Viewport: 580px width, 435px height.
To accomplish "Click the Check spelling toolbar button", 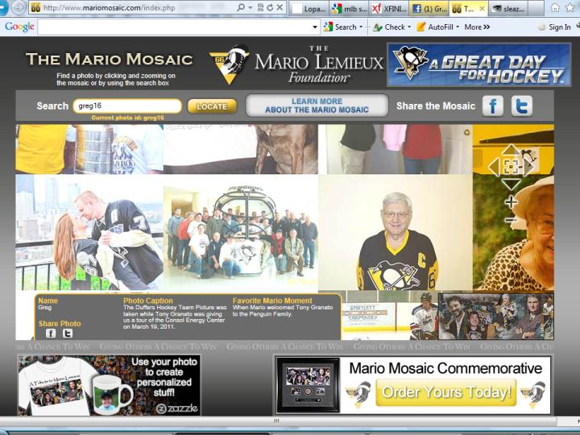I will [389, 27].
